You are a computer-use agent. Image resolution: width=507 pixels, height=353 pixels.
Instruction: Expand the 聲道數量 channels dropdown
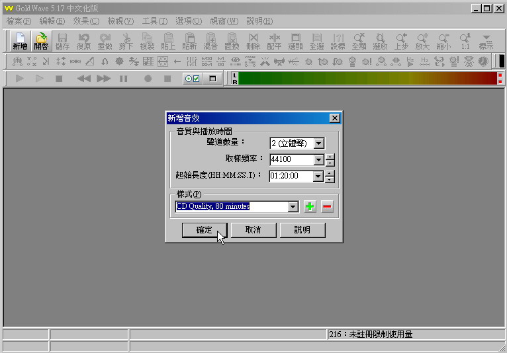pos(318,143)
